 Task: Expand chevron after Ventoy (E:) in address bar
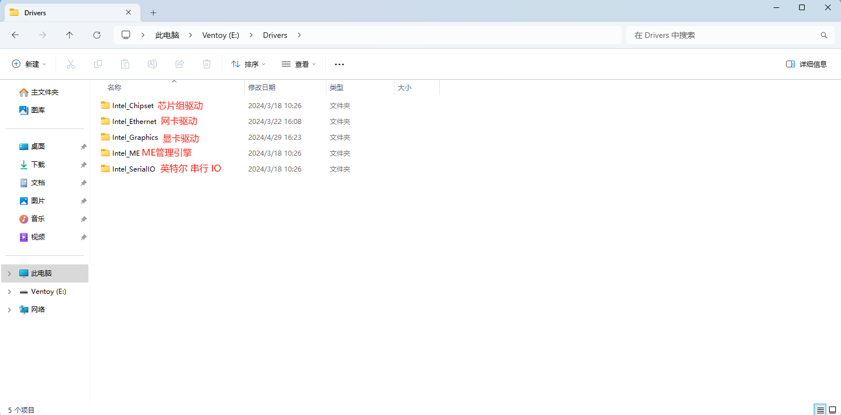pyautogui.click(x=251, y=35)
